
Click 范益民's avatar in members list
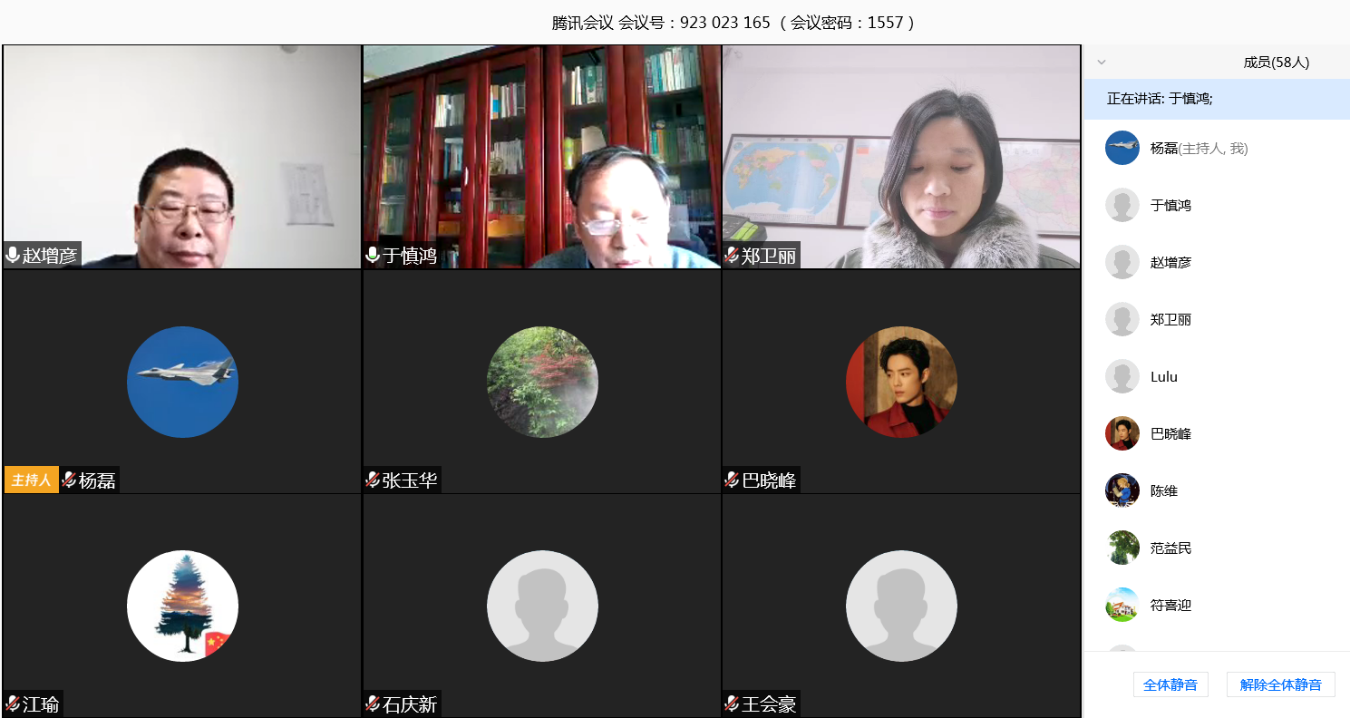(1122, 548)
